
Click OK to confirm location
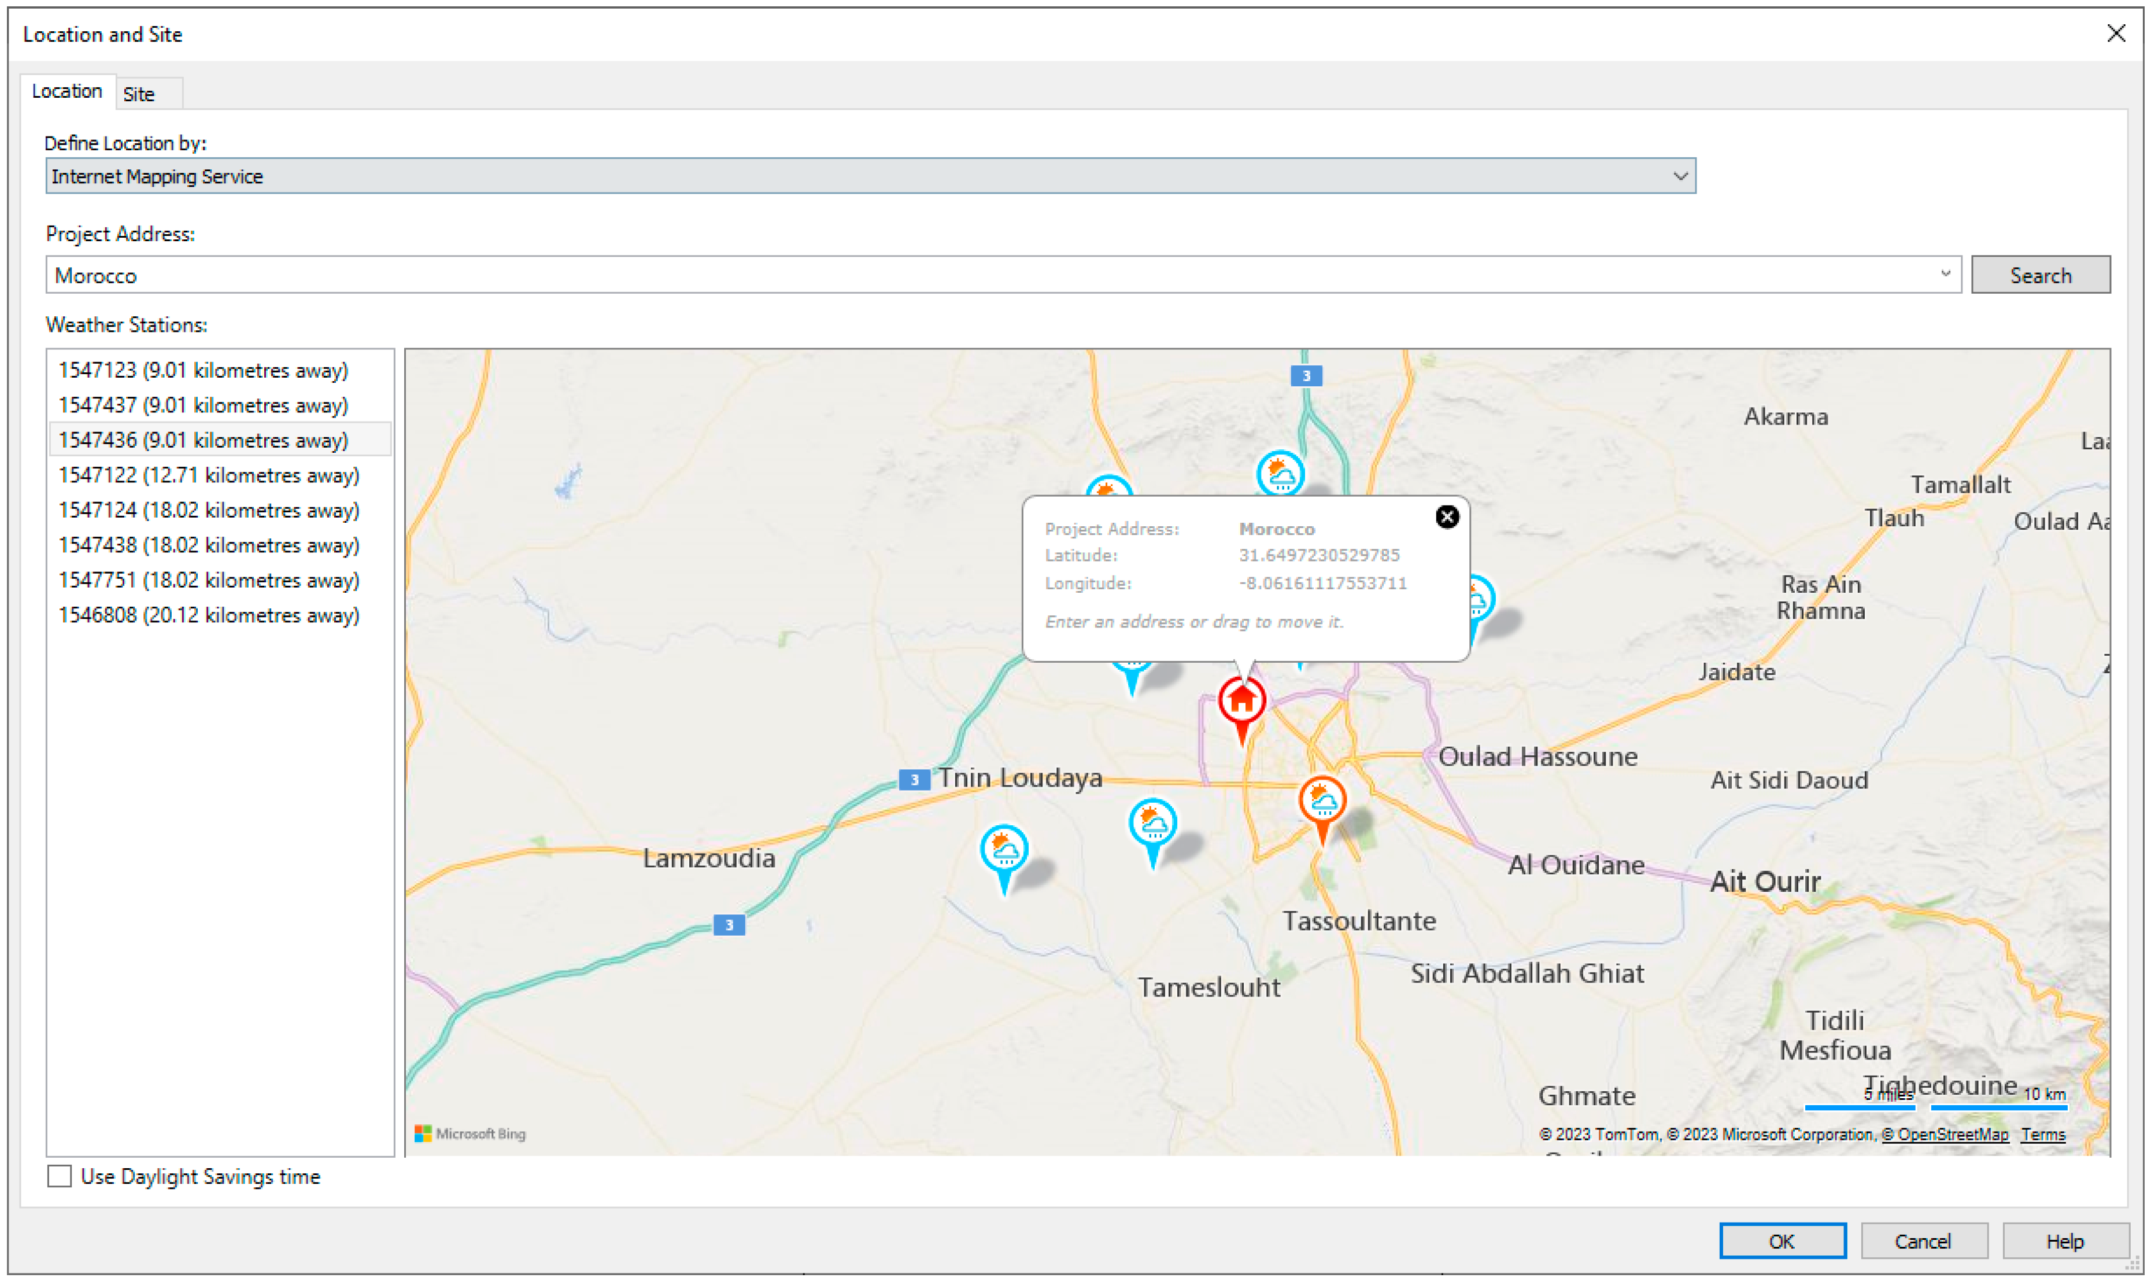tap(1782, 1242)
